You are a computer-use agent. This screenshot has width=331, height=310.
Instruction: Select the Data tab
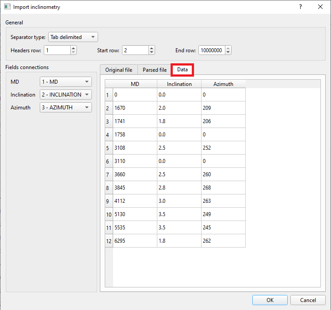(x=183, y=70)
